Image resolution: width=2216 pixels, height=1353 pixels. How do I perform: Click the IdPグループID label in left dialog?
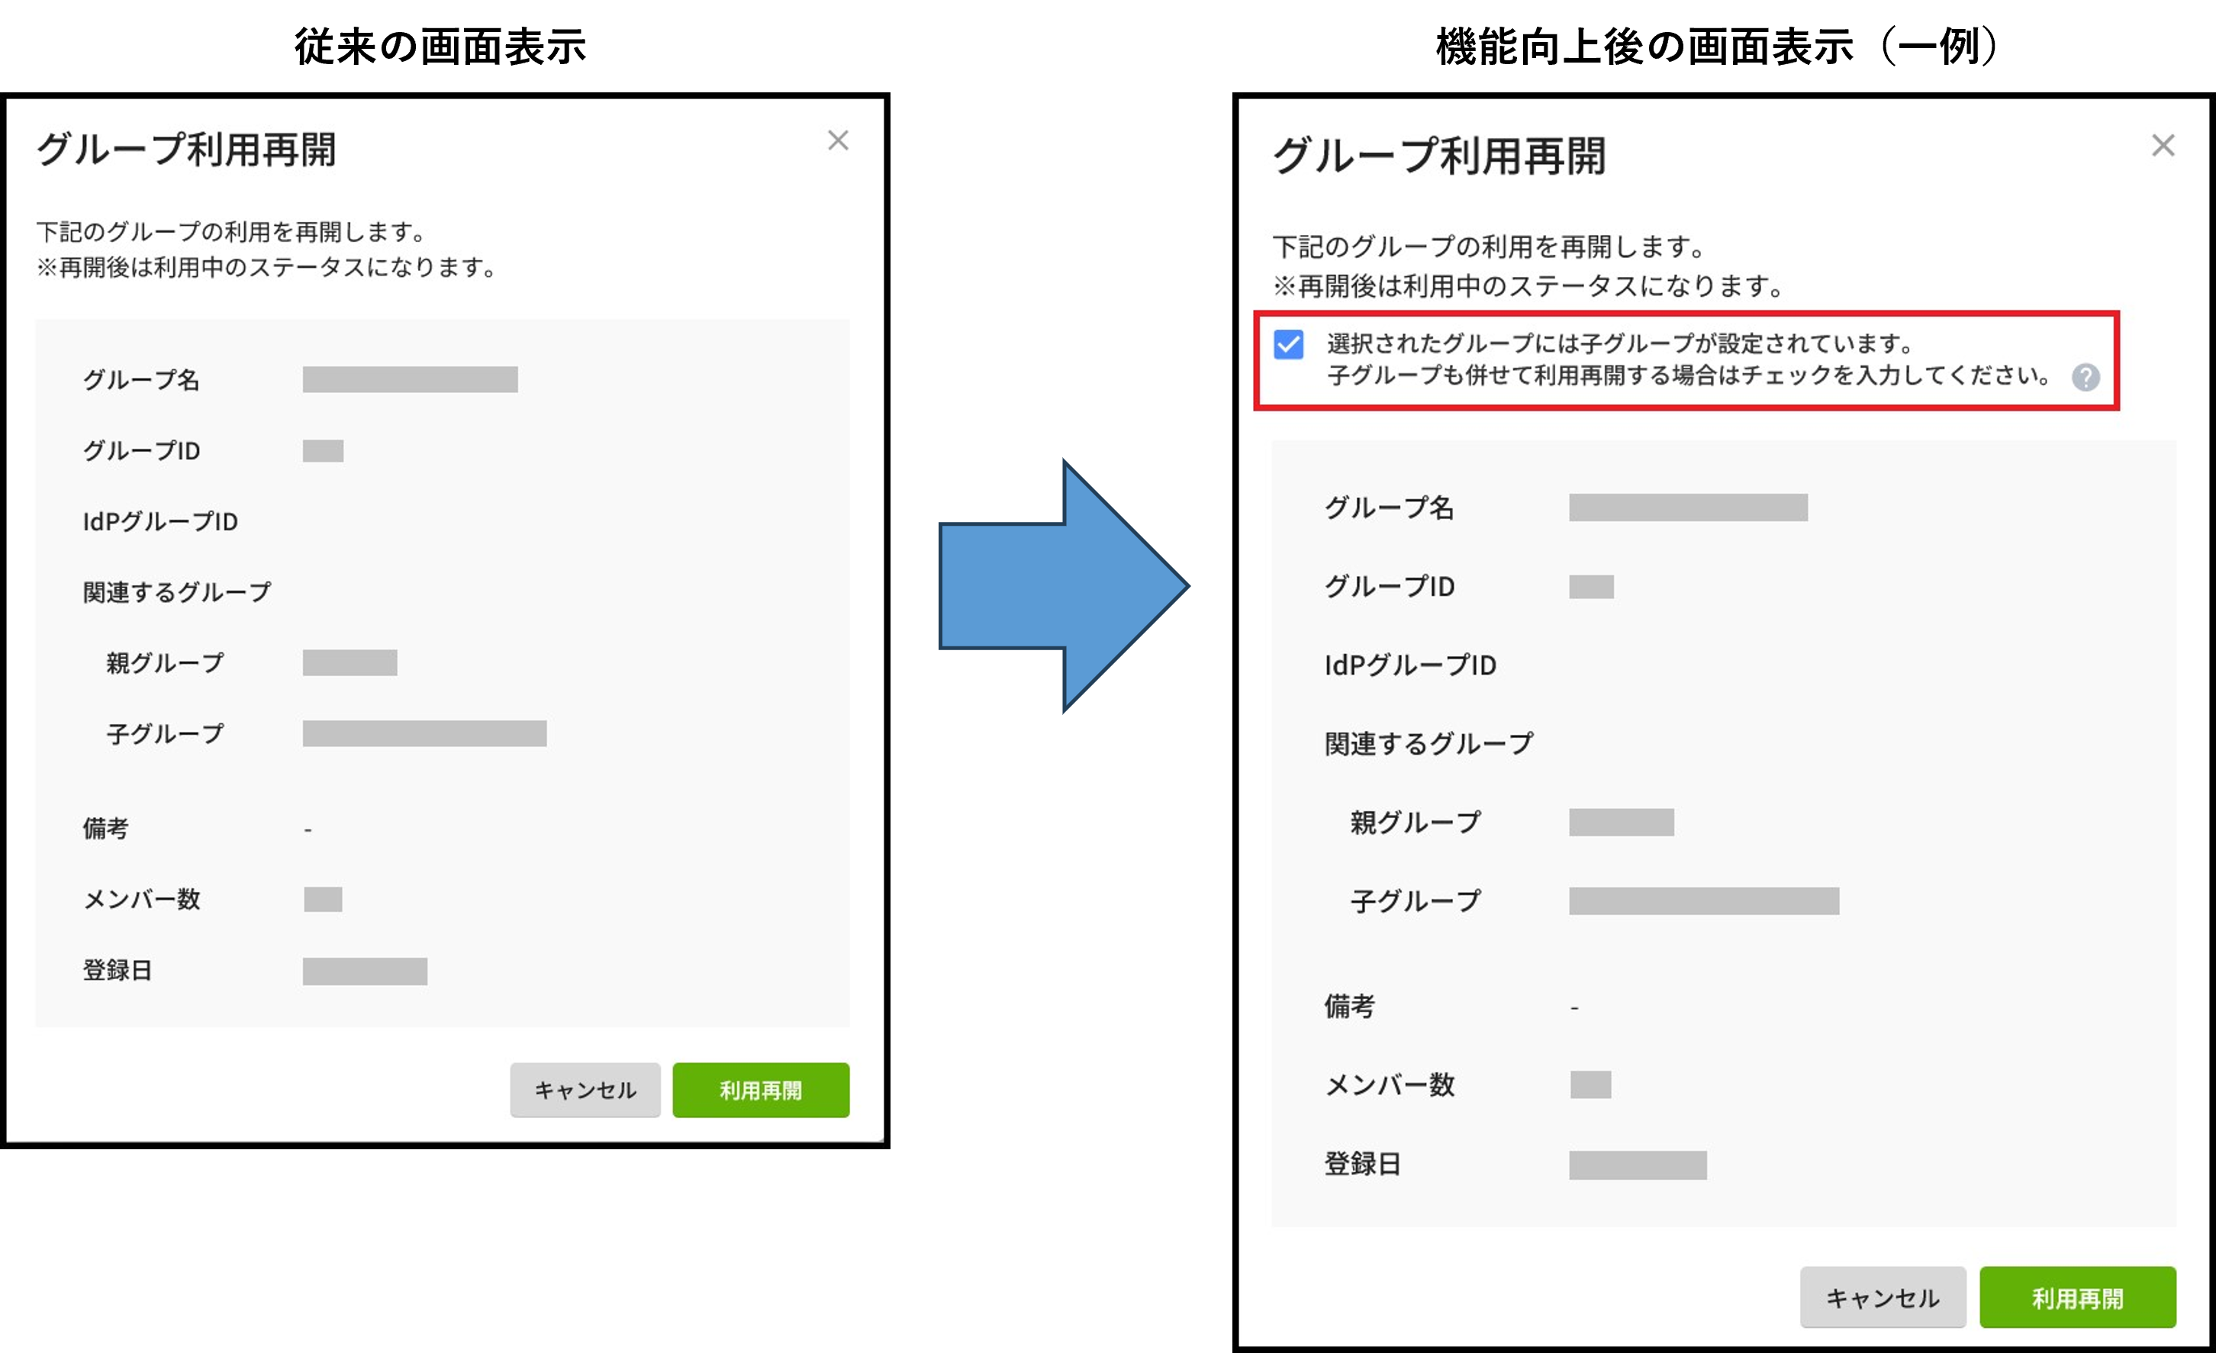click(160, 522)
